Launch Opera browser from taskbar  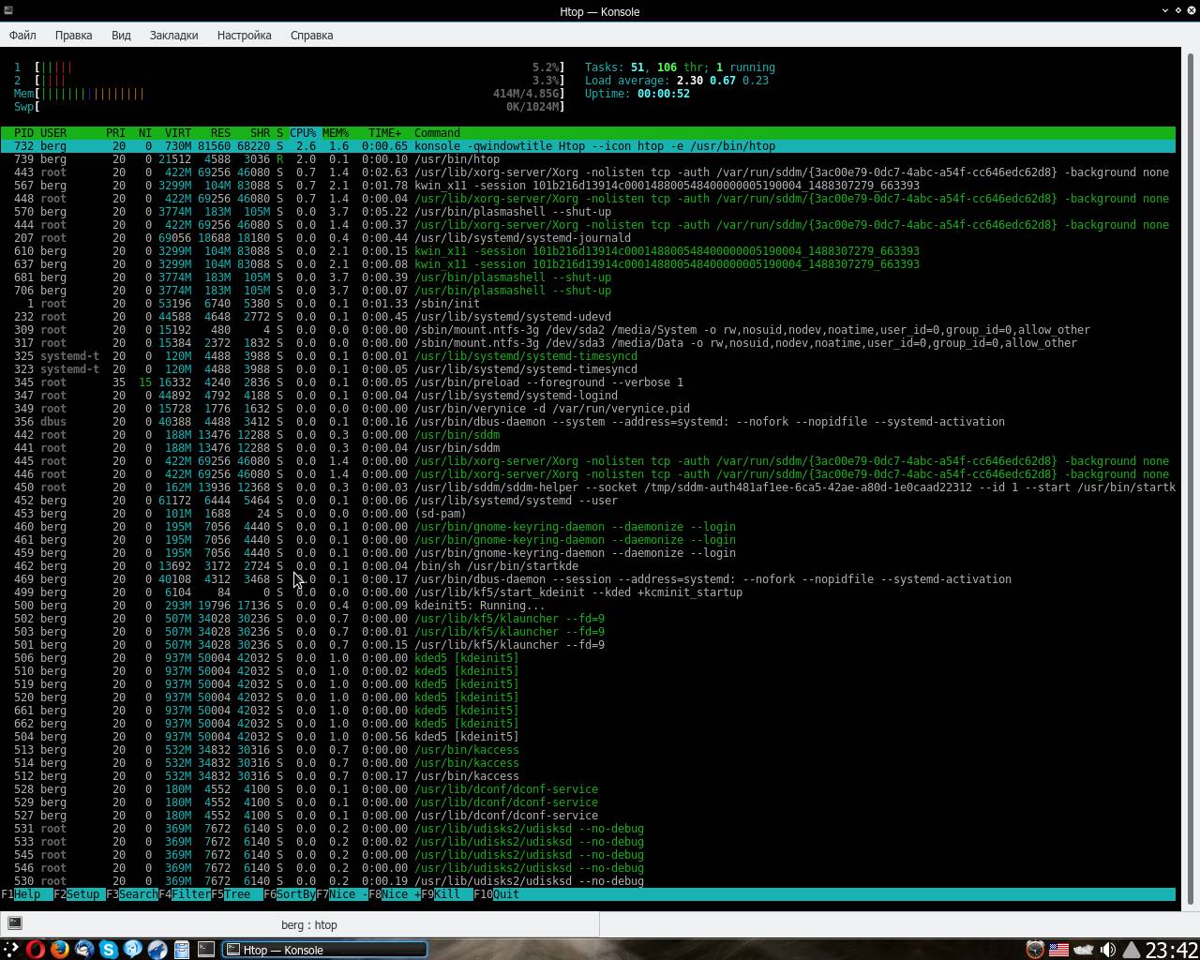pyautogui.click(x=36, y=950)
